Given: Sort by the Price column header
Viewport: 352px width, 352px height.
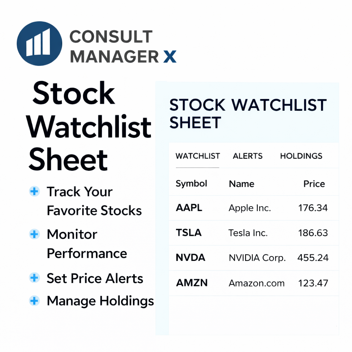Looking at the screenshot, I should tap(314, 184).
